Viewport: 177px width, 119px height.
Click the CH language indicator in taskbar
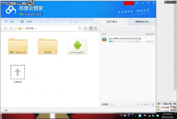[x=121, y=115]
